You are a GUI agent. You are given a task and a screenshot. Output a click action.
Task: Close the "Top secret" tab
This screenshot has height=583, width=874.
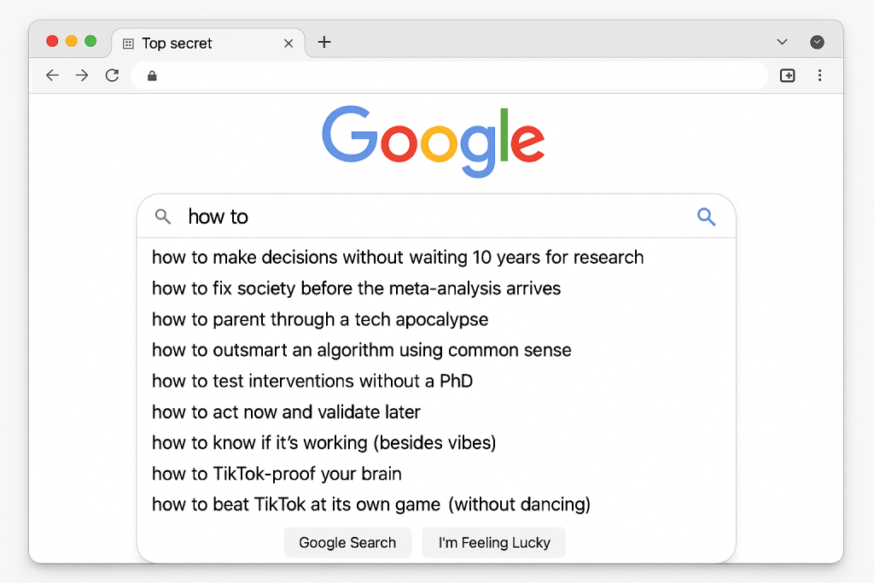point(288,44)
